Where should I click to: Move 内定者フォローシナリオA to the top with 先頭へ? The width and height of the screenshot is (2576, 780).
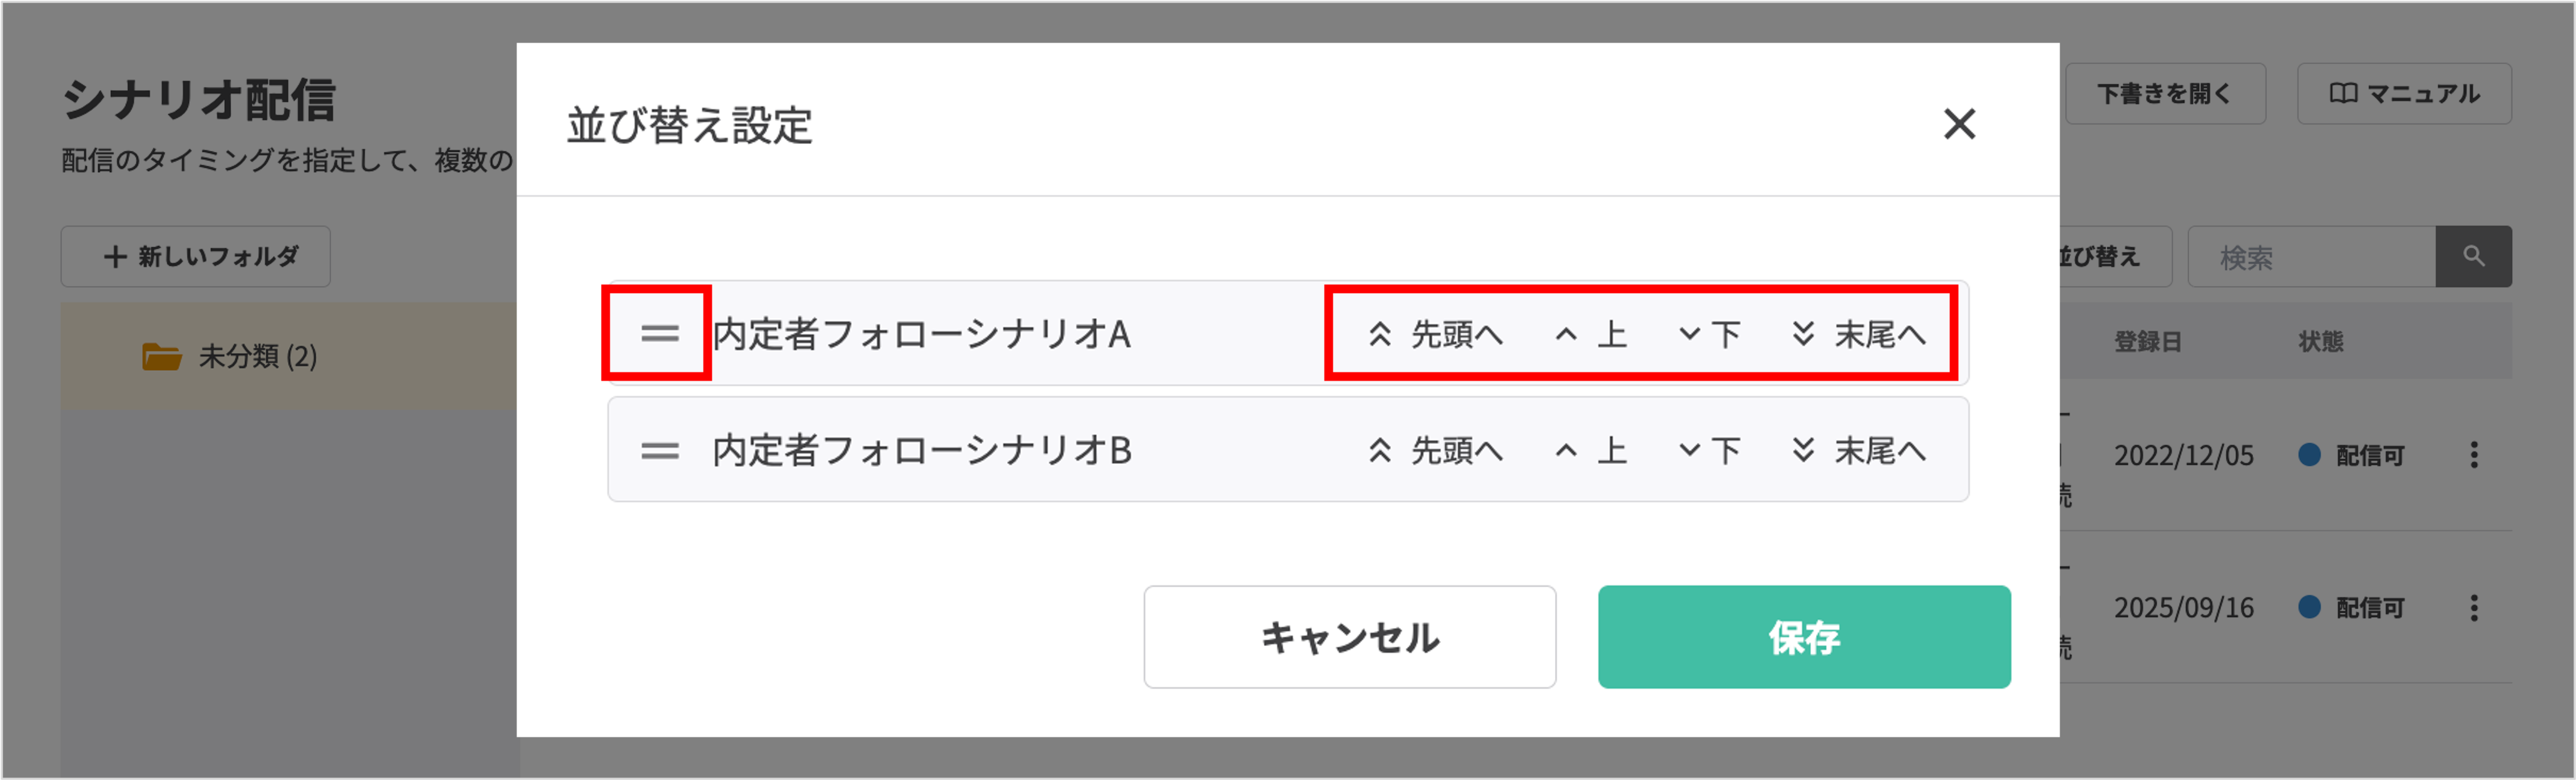[x=1438, y=334]
